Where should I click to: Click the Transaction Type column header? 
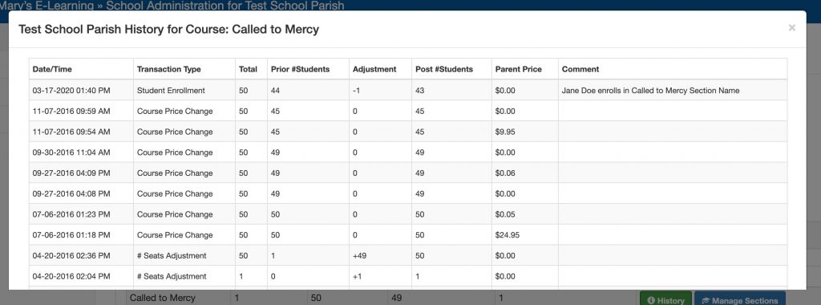[168, 69]
